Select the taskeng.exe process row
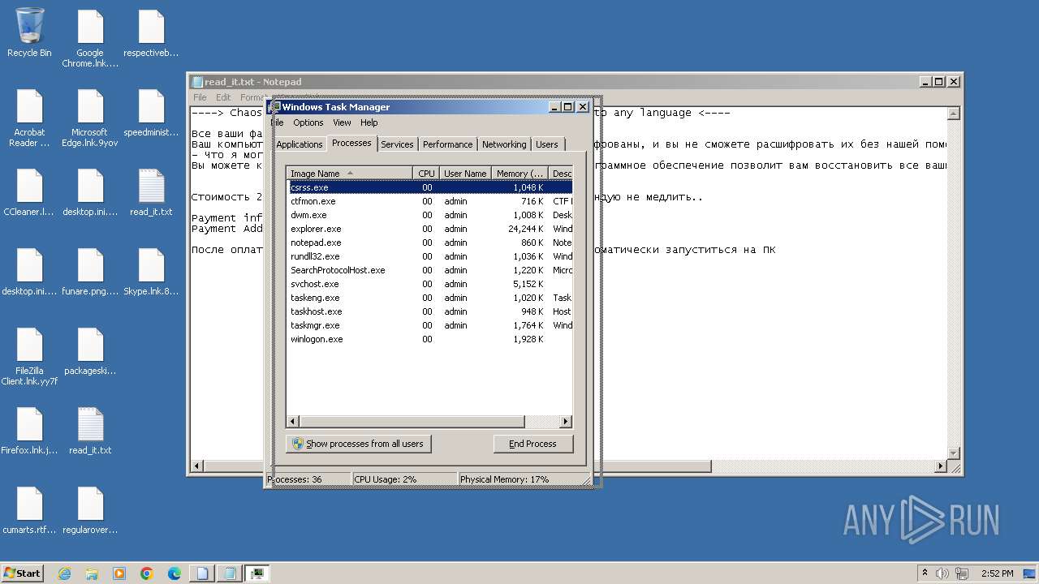Screen dimensions: 1039x584 tap(430, 298)
